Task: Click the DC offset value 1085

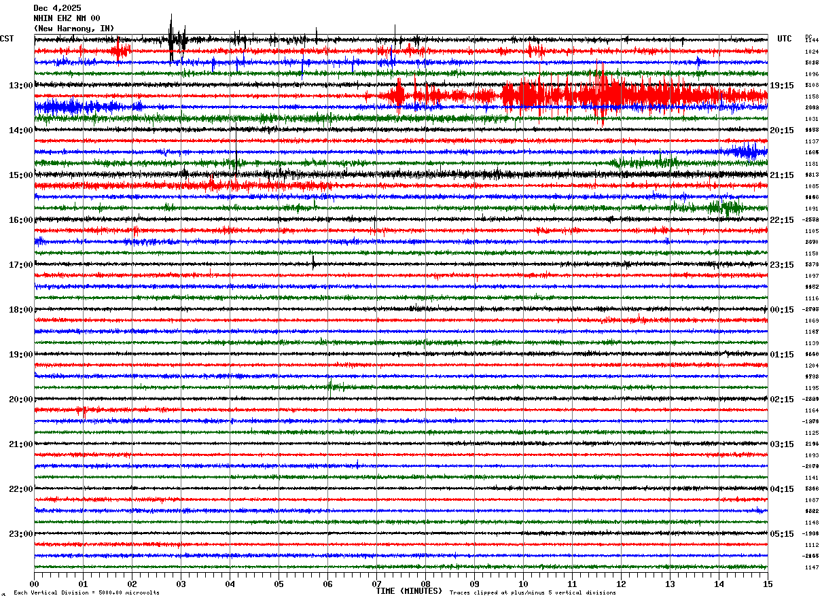Action: point(812,186)
